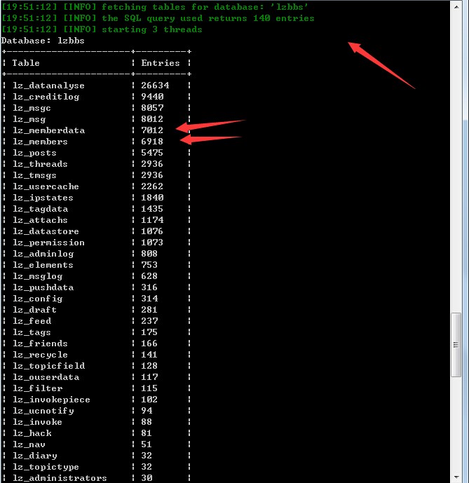469x483 pixels.
Task: Click the 'Database: lzbbs' line
Action: (43, 41)
